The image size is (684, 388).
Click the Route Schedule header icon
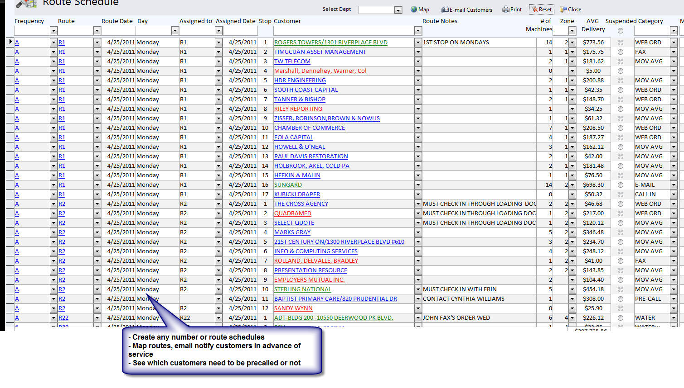(26, 4)
